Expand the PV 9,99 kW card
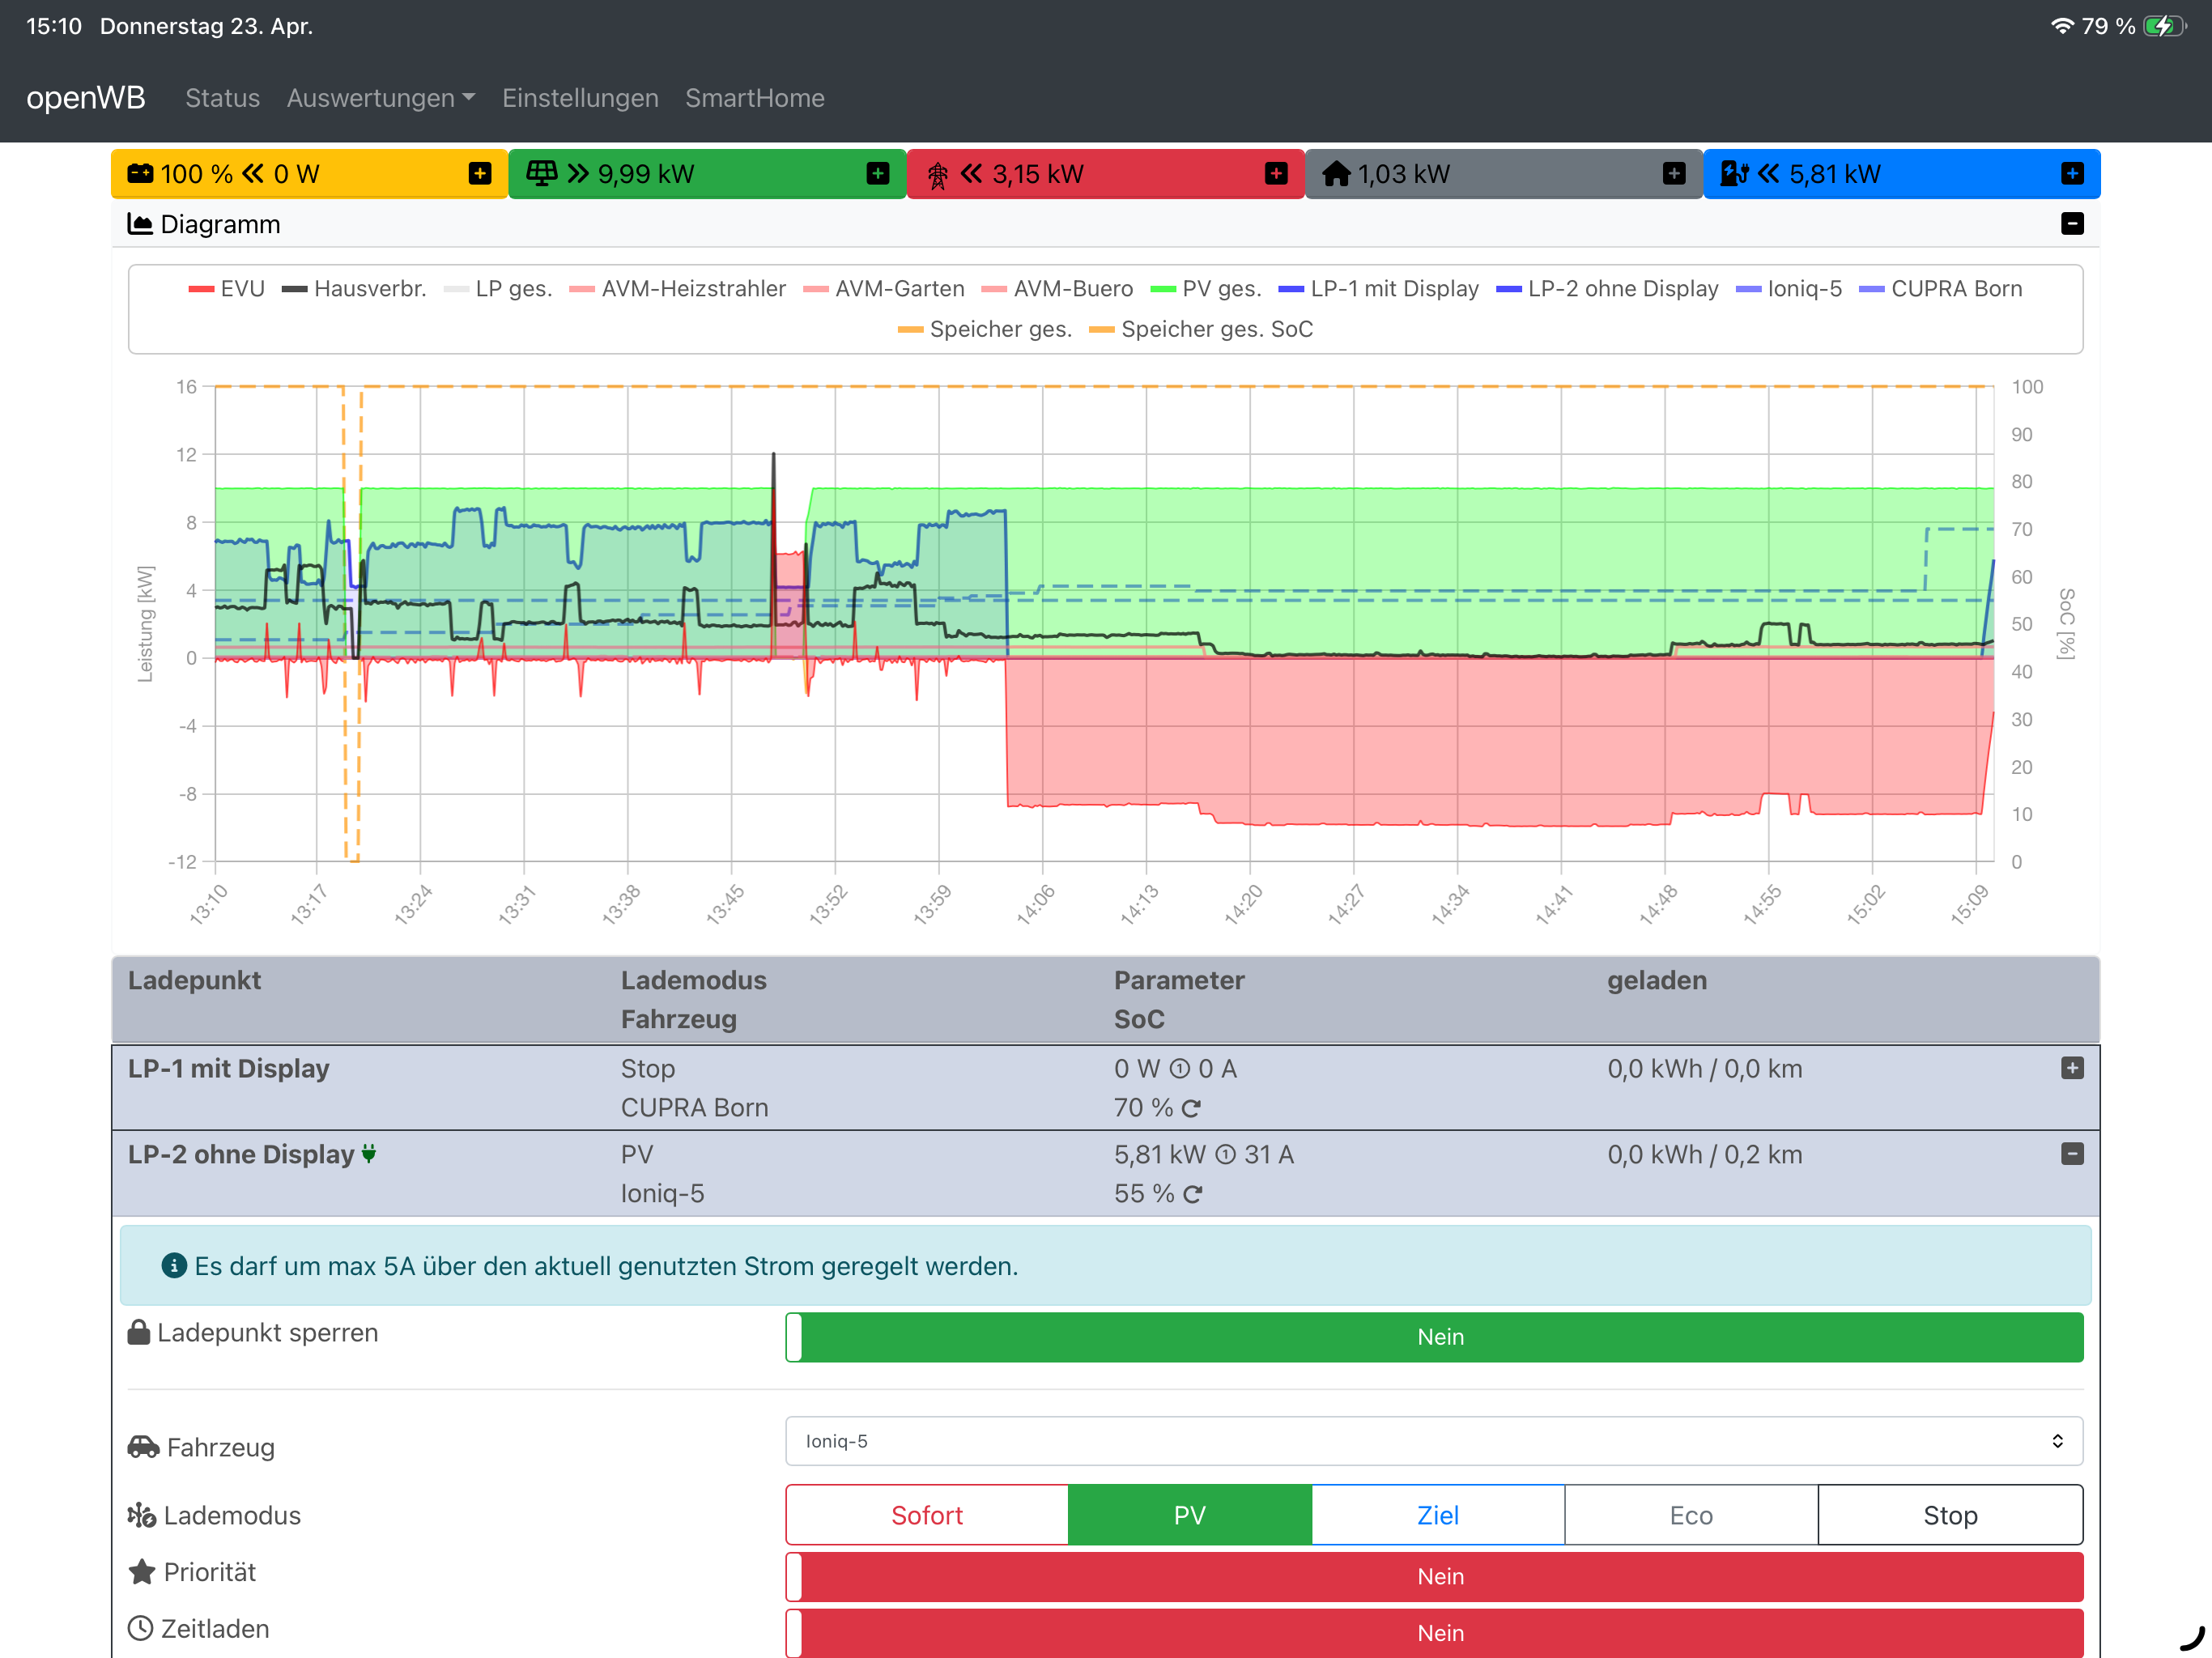This screenshot has width=2212, height=1658. tap(877, 174)
